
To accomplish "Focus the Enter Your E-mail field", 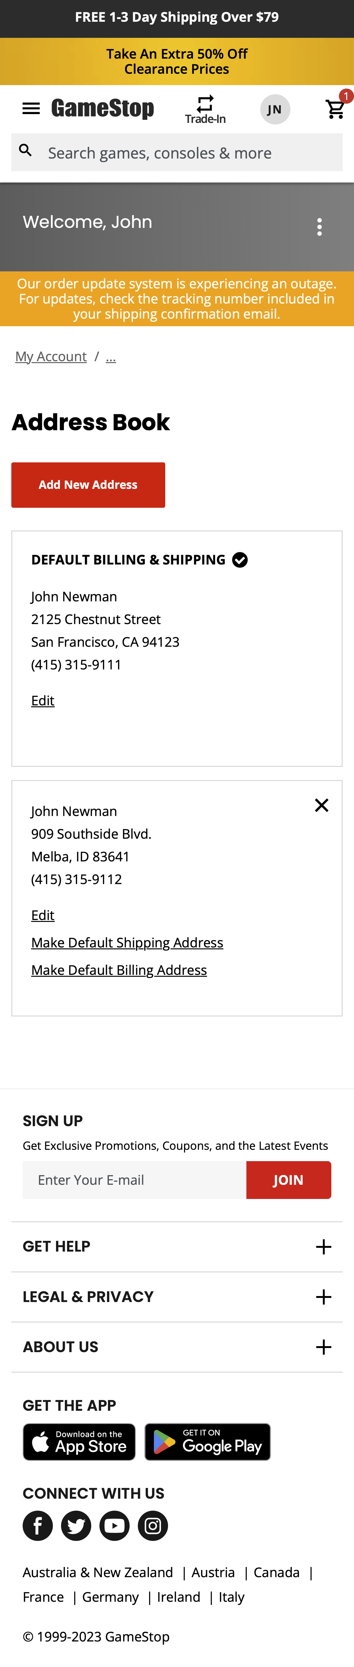I will click(x=134, y=1180).
